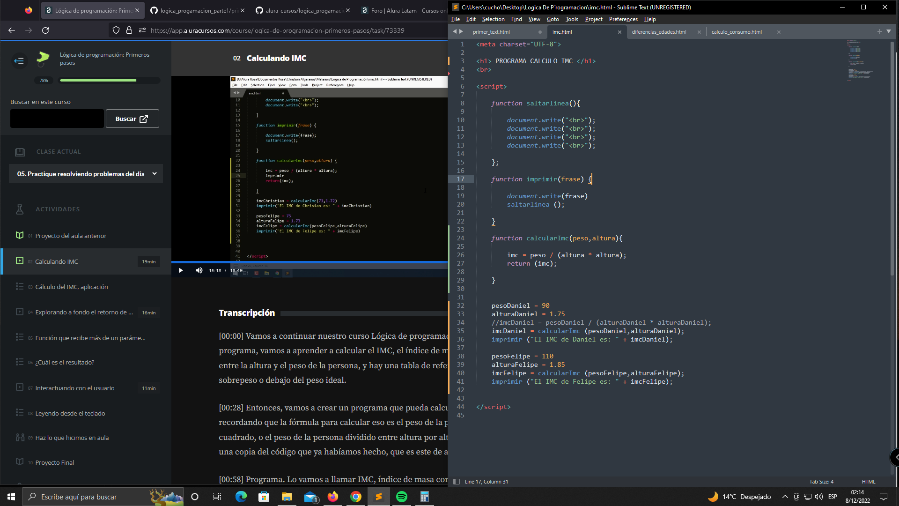
Task: Open activity 'Proyecto Final'
Action: pos(55,462)
